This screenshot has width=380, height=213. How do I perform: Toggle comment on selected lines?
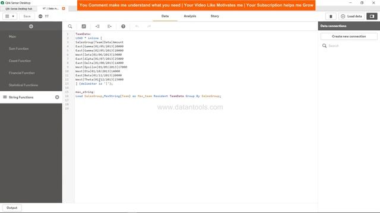click(84, 26)
